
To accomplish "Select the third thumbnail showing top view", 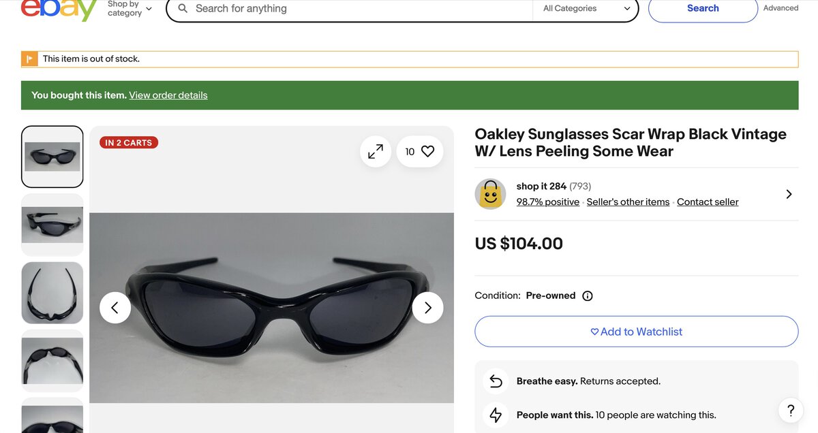I will point(52,293).
